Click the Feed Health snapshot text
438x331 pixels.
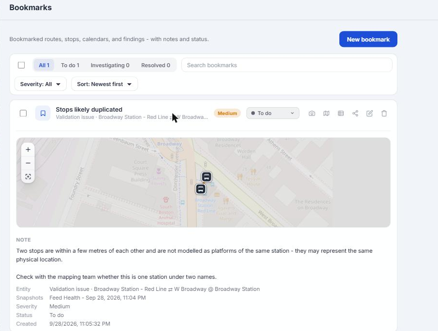pos(98,298)
